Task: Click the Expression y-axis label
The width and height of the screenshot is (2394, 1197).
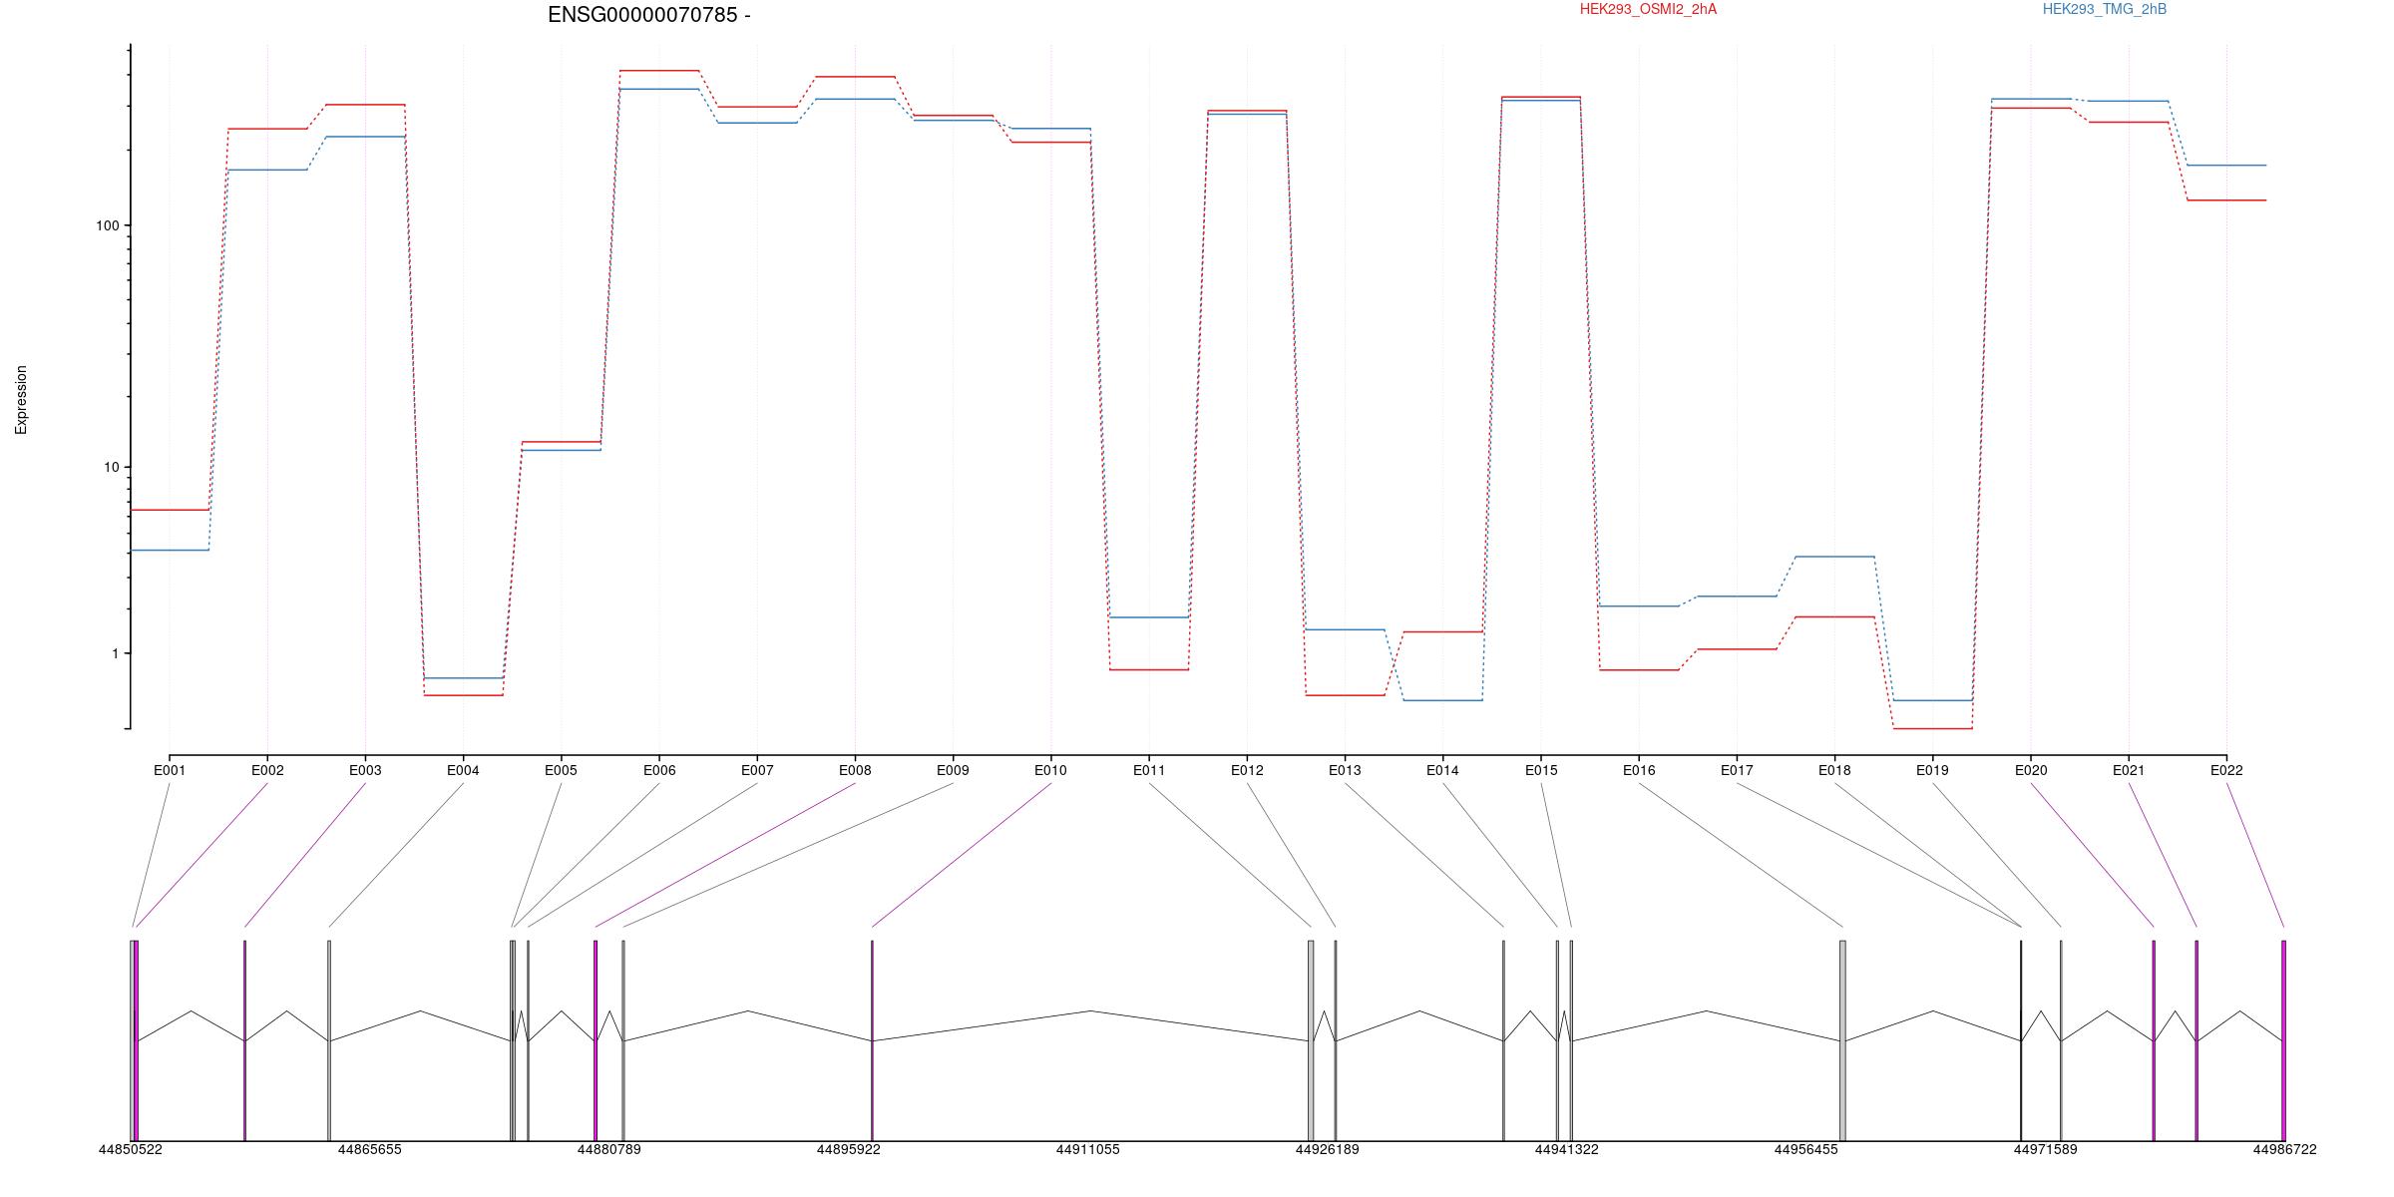Action: click(x=21, y=400)
